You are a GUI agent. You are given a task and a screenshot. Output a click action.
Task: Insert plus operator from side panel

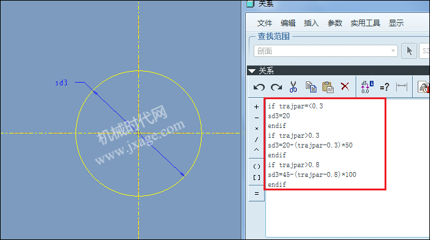256,107
